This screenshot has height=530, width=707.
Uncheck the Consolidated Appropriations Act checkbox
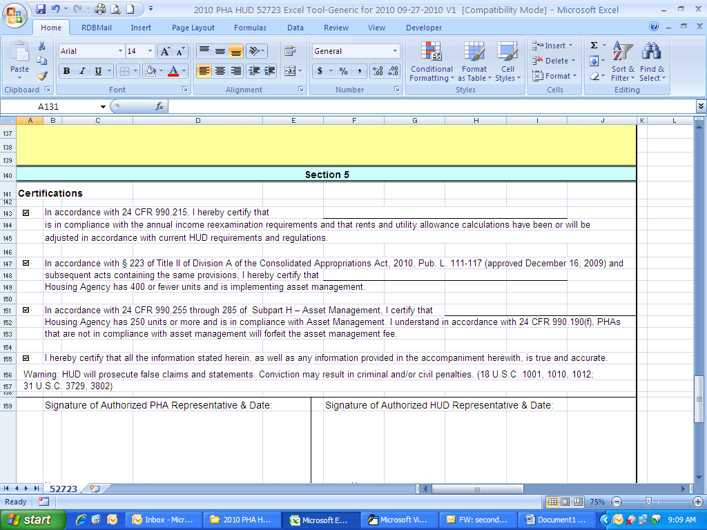pos(26,264)
